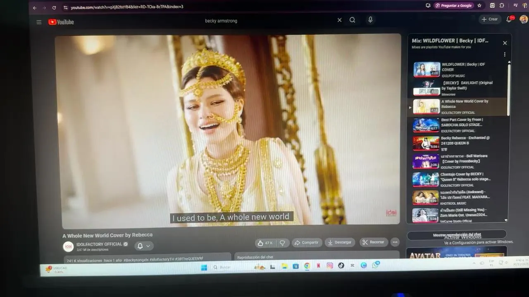Go back in the browser

click(35, 7)
